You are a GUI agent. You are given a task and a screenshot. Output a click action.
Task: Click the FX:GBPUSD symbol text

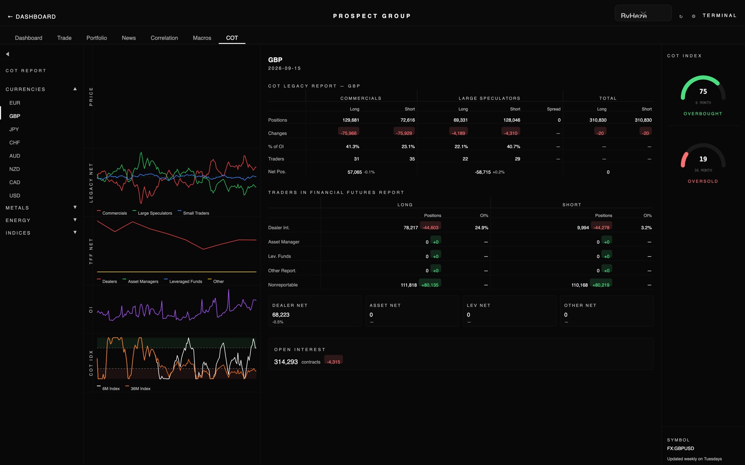pos(680,448)
